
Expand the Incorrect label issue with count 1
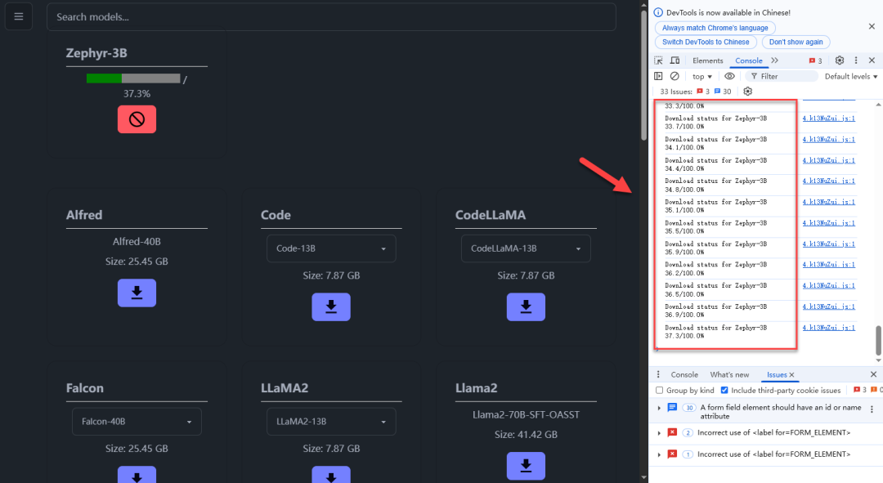coord(659,454)
